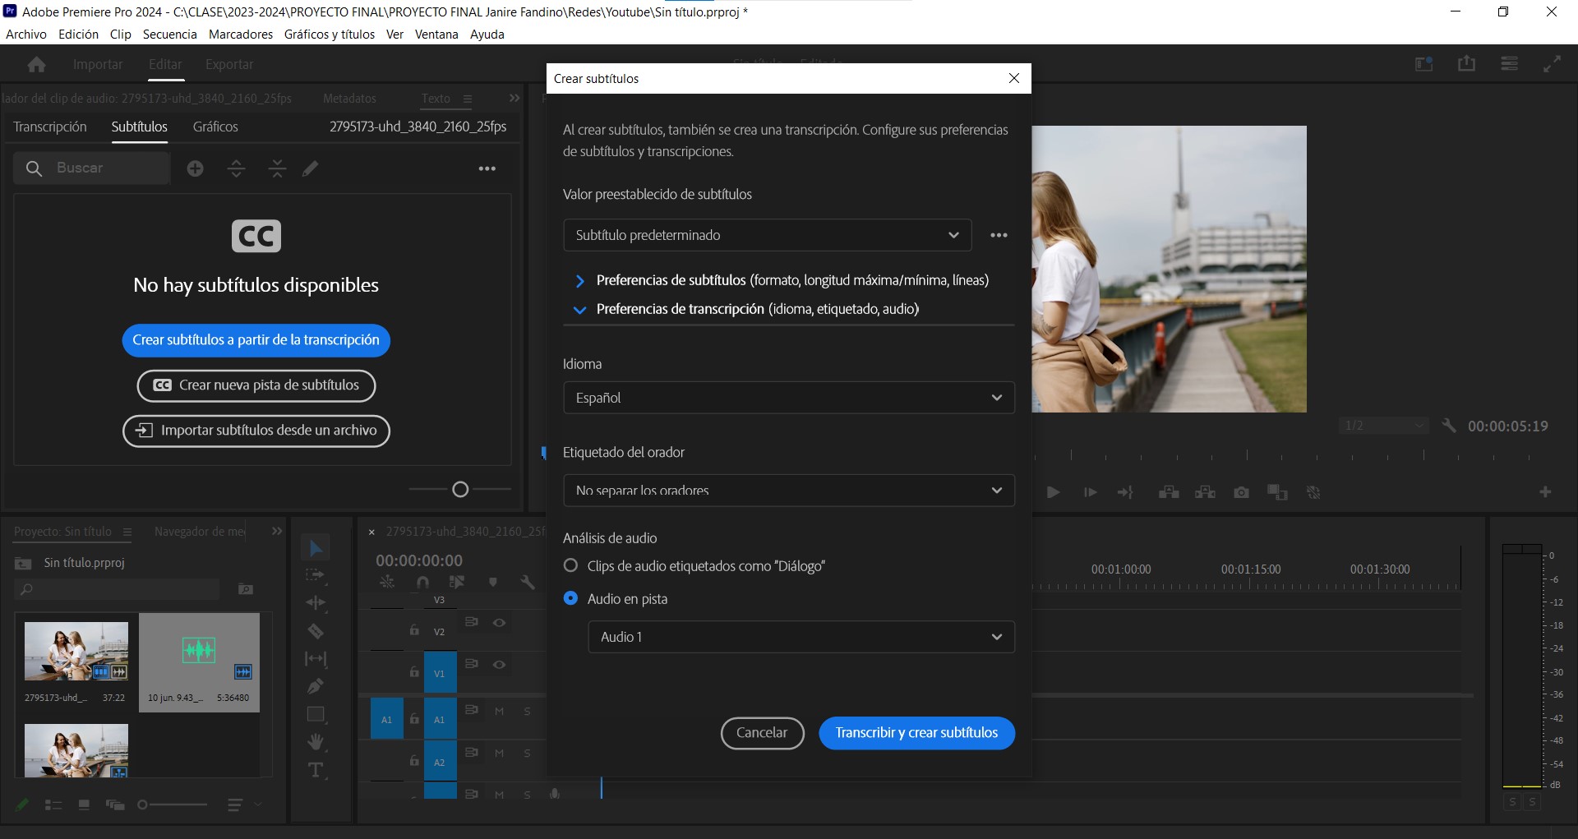The height and width of the screenshot is (839, 1578).
Task: Click 'Crear subtítulos a partir de la transcripción'
Action: (256, 340)
